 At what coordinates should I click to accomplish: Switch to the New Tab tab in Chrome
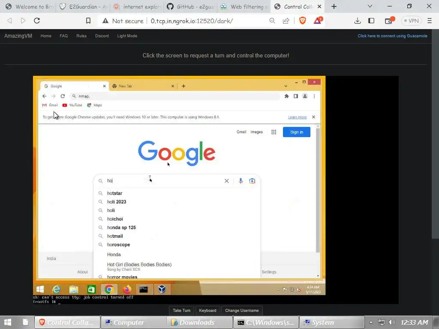tap(143, 86)
